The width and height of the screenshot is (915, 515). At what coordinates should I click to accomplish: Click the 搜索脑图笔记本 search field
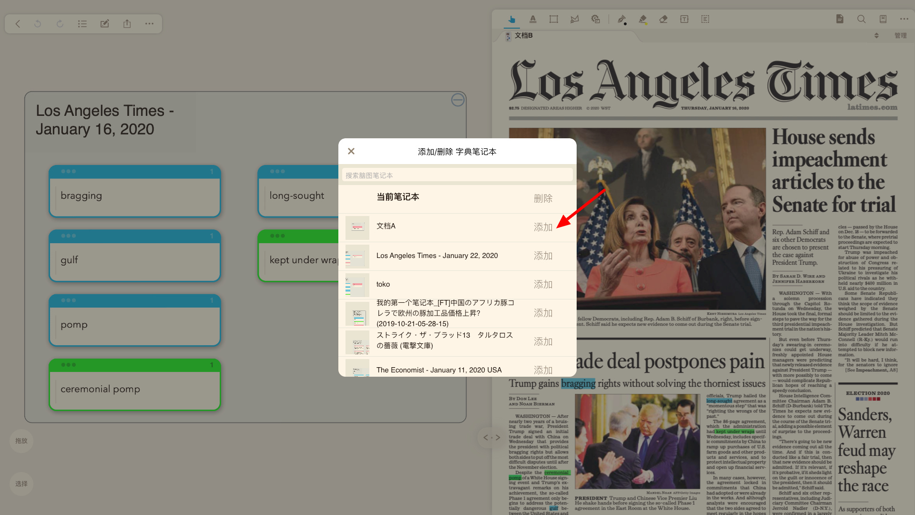pyautogui.click(x=457, y=175)
